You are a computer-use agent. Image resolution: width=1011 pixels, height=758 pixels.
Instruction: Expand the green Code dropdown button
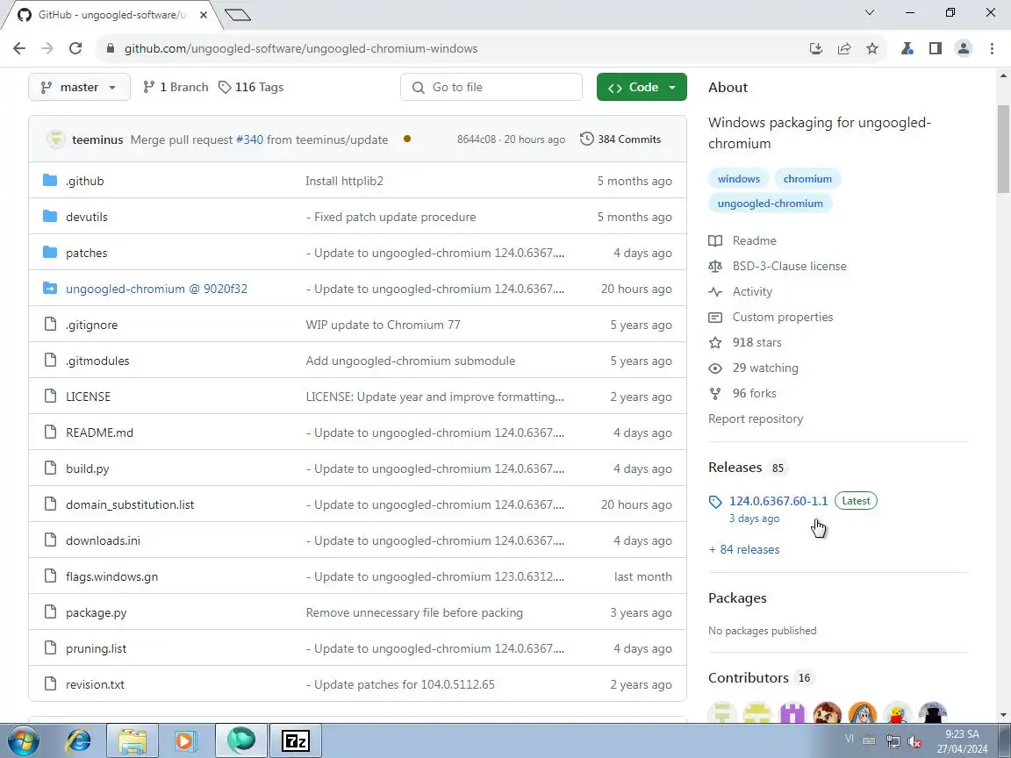[642, 87]
